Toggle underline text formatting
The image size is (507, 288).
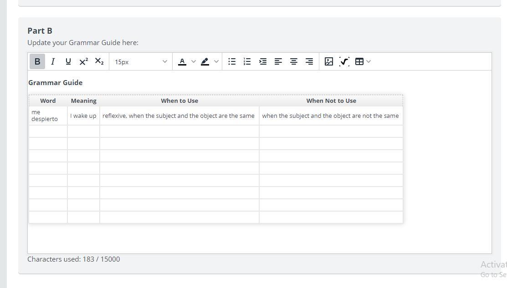tap(68, 61)
